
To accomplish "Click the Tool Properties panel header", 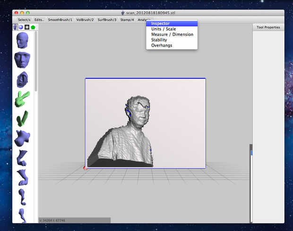I will [268, 27].
